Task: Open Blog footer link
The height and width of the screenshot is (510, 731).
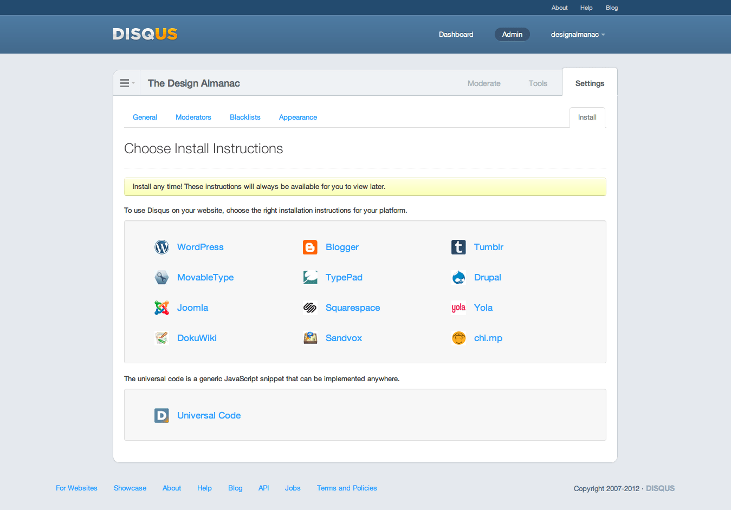Action: pos(235,488)
